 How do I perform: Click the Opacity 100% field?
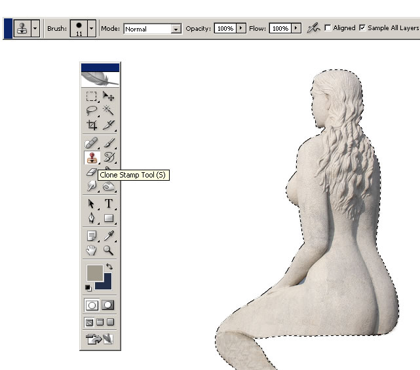(225, 28)
